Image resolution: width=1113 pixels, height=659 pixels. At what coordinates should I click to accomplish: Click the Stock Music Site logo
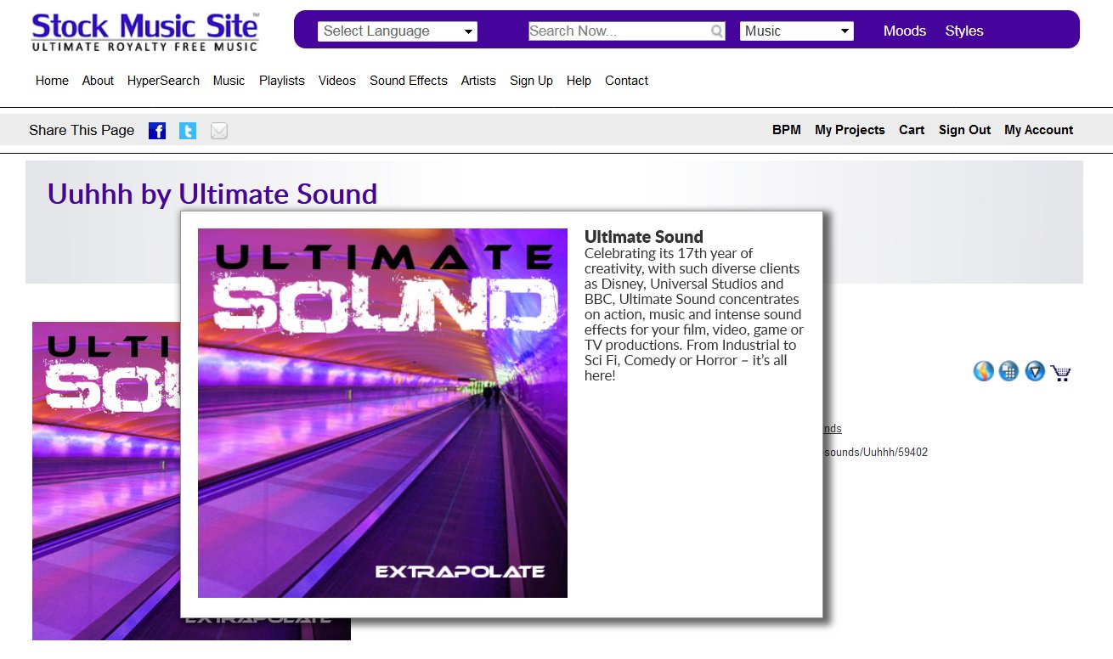145,32
